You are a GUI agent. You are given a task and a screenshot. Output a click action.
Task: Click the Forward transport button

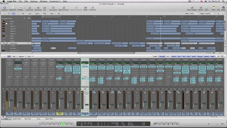(x=54, y=124)
